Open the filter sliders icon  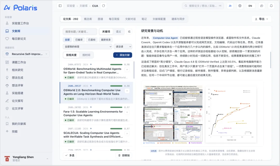pyautogui.click(x=129, y=32)
